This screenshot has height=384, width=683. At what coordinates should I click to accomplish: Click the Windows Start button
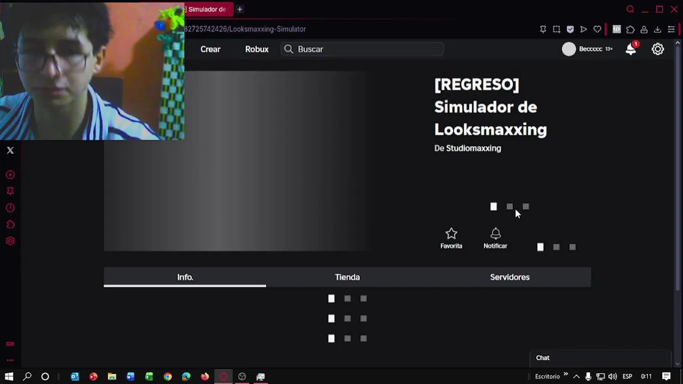9,377
